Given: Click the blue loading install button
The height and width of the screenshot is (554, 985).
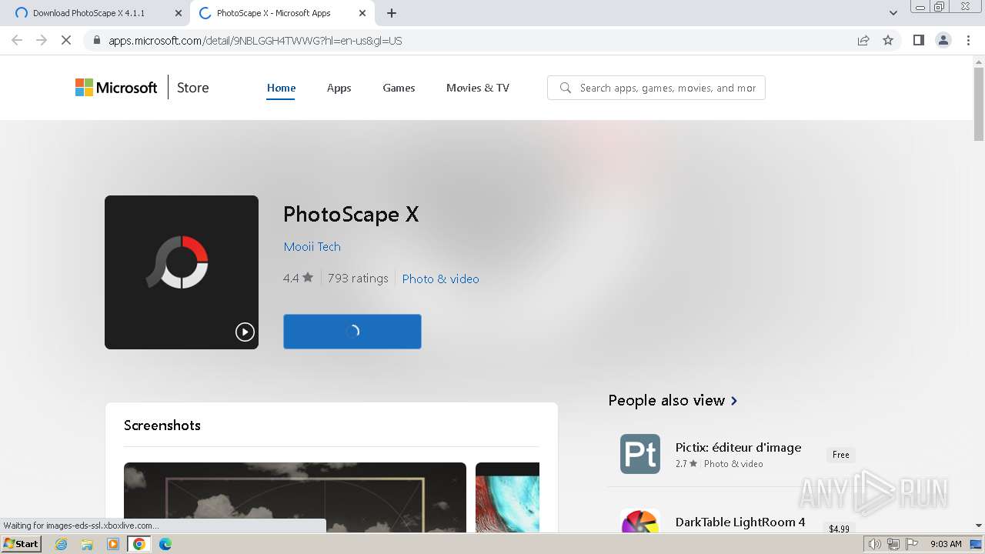Looking at the screenshot, I should coord(352,332).
